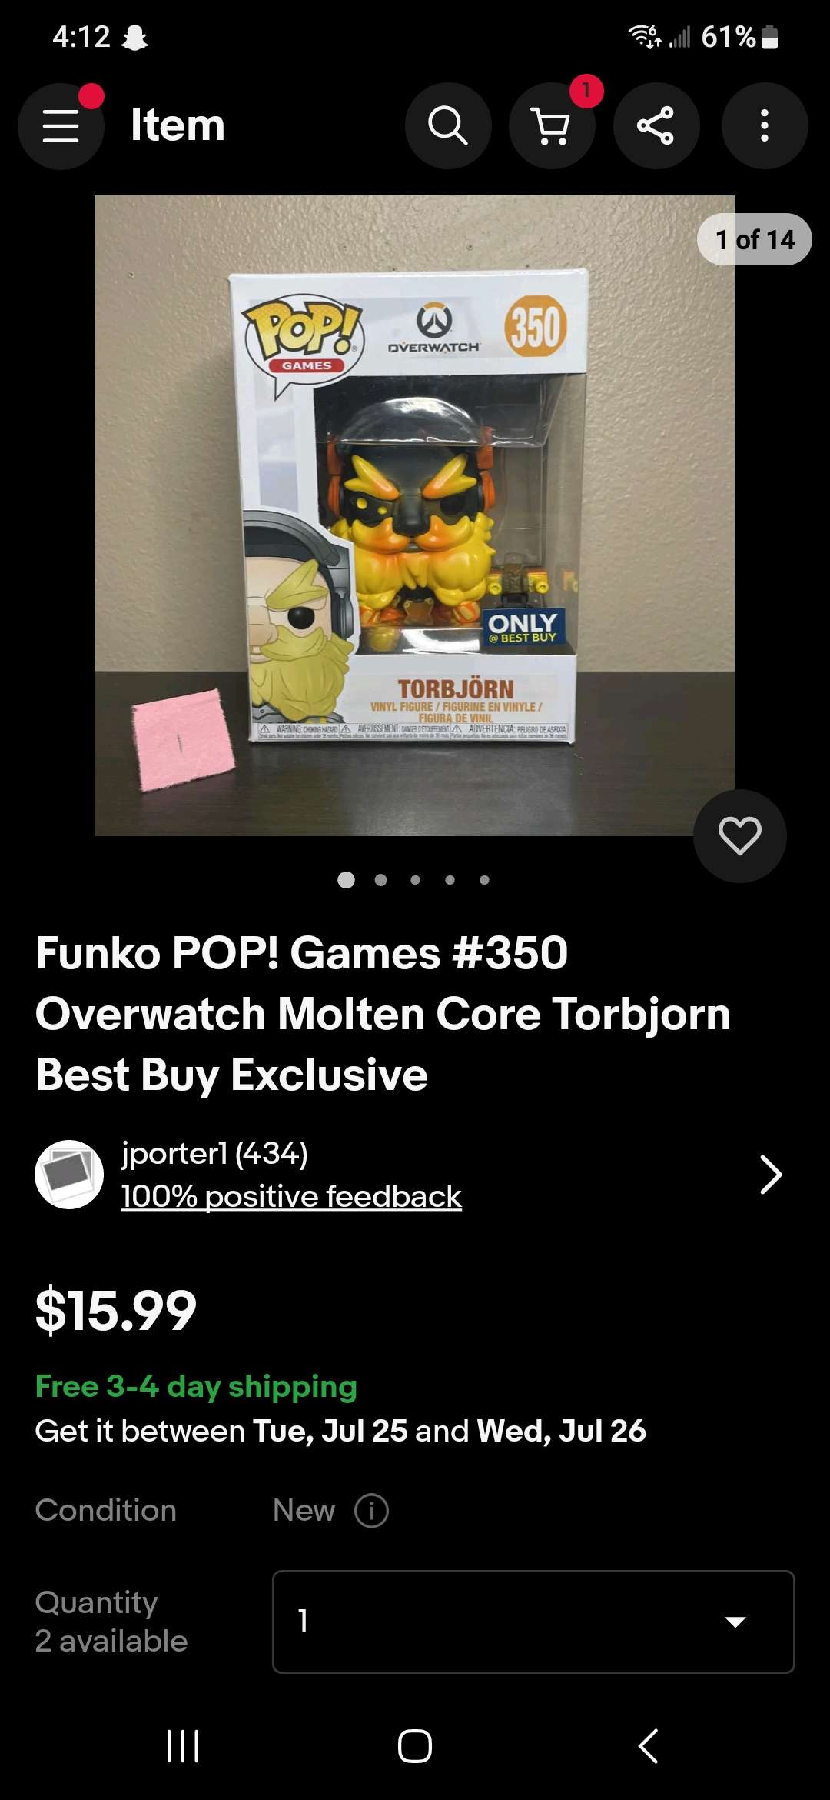Jump to second image pagination dot
The width and height of the screenshot is (830, 1800).
[x=380, y=880]
